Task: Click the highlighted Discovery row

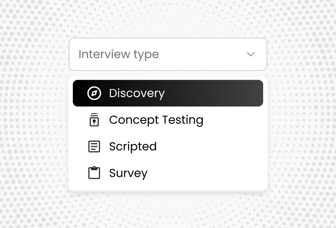Action: pyautogui.click(x=168, y=93)
